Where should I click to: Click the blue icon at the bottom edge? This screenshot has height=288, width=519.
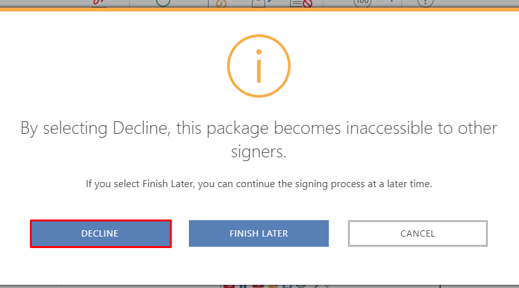point(243,286)
